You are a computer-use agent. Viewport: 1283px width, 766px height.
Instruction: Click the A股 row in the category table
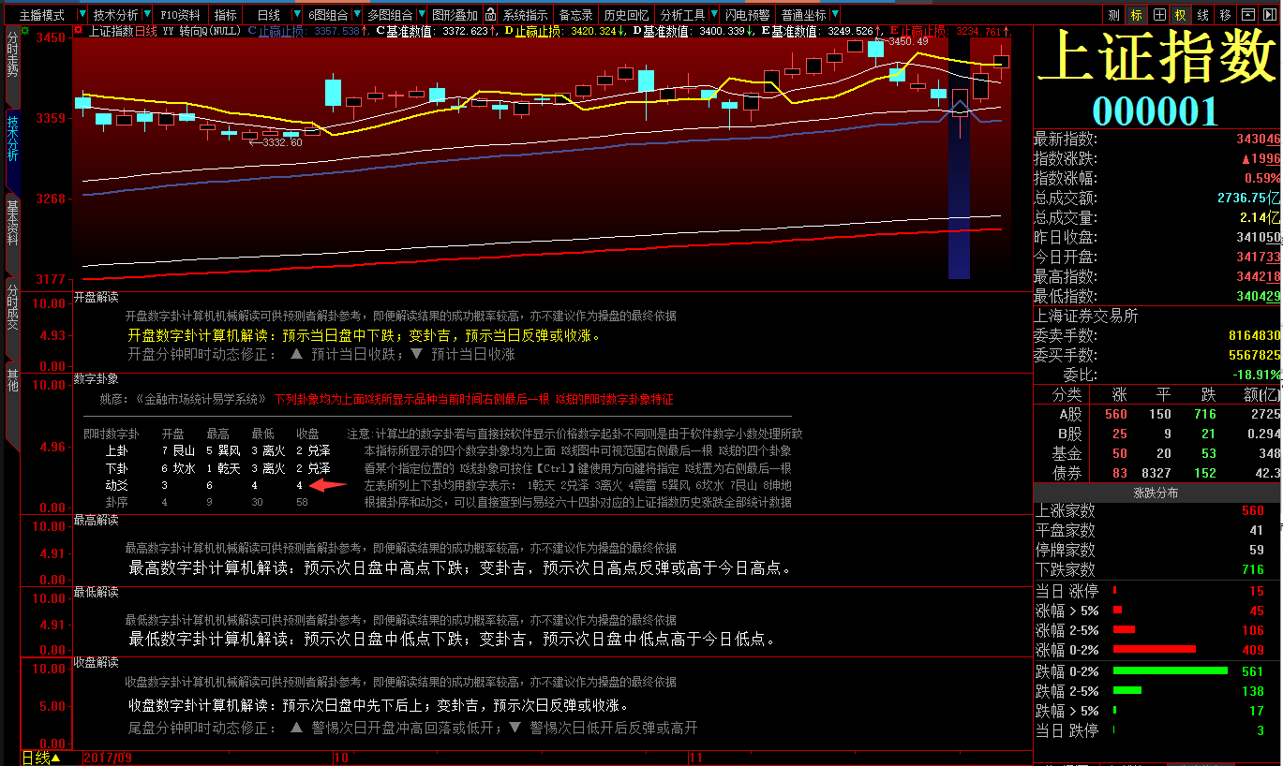click(x=1157, y=414)
